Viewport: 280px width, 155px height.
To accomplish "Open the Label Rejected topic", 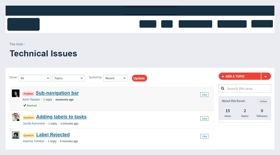I will pos(53,135).
